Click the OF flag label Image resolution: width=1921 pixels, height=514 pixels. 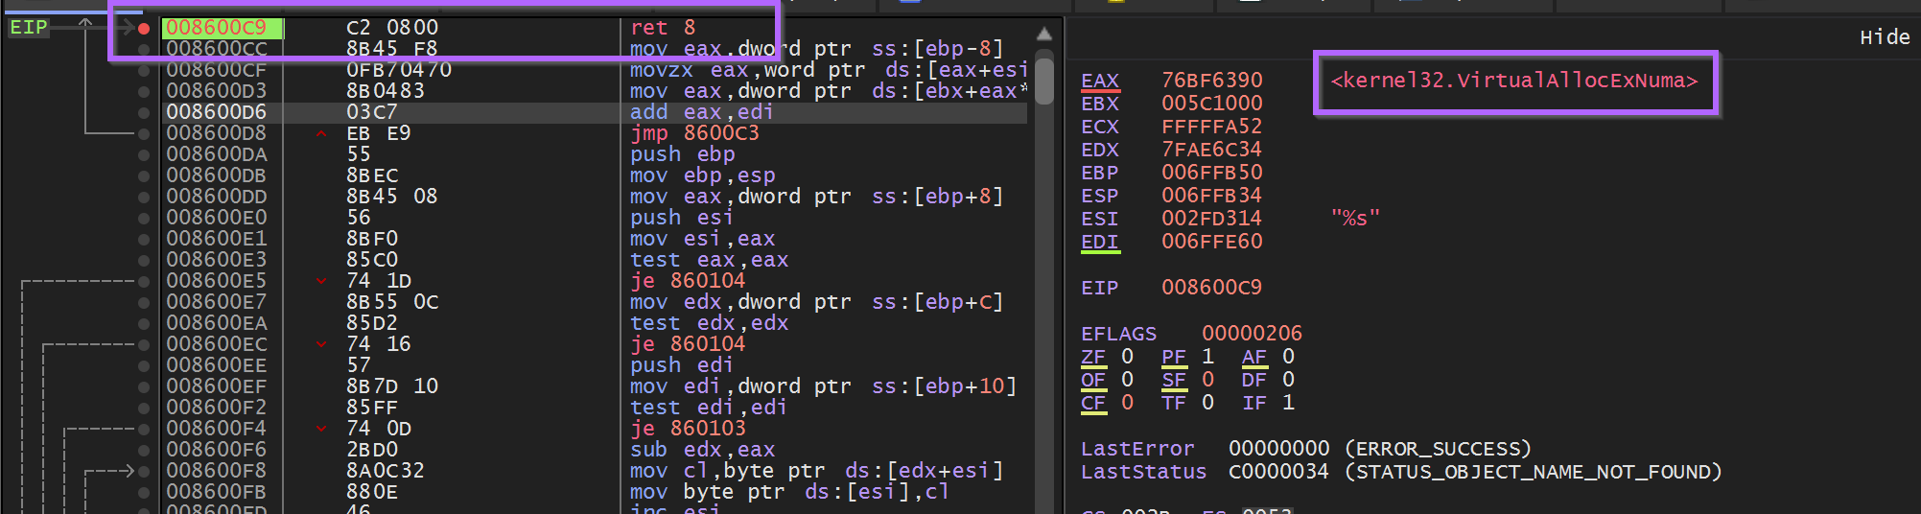coord(1093,380)
